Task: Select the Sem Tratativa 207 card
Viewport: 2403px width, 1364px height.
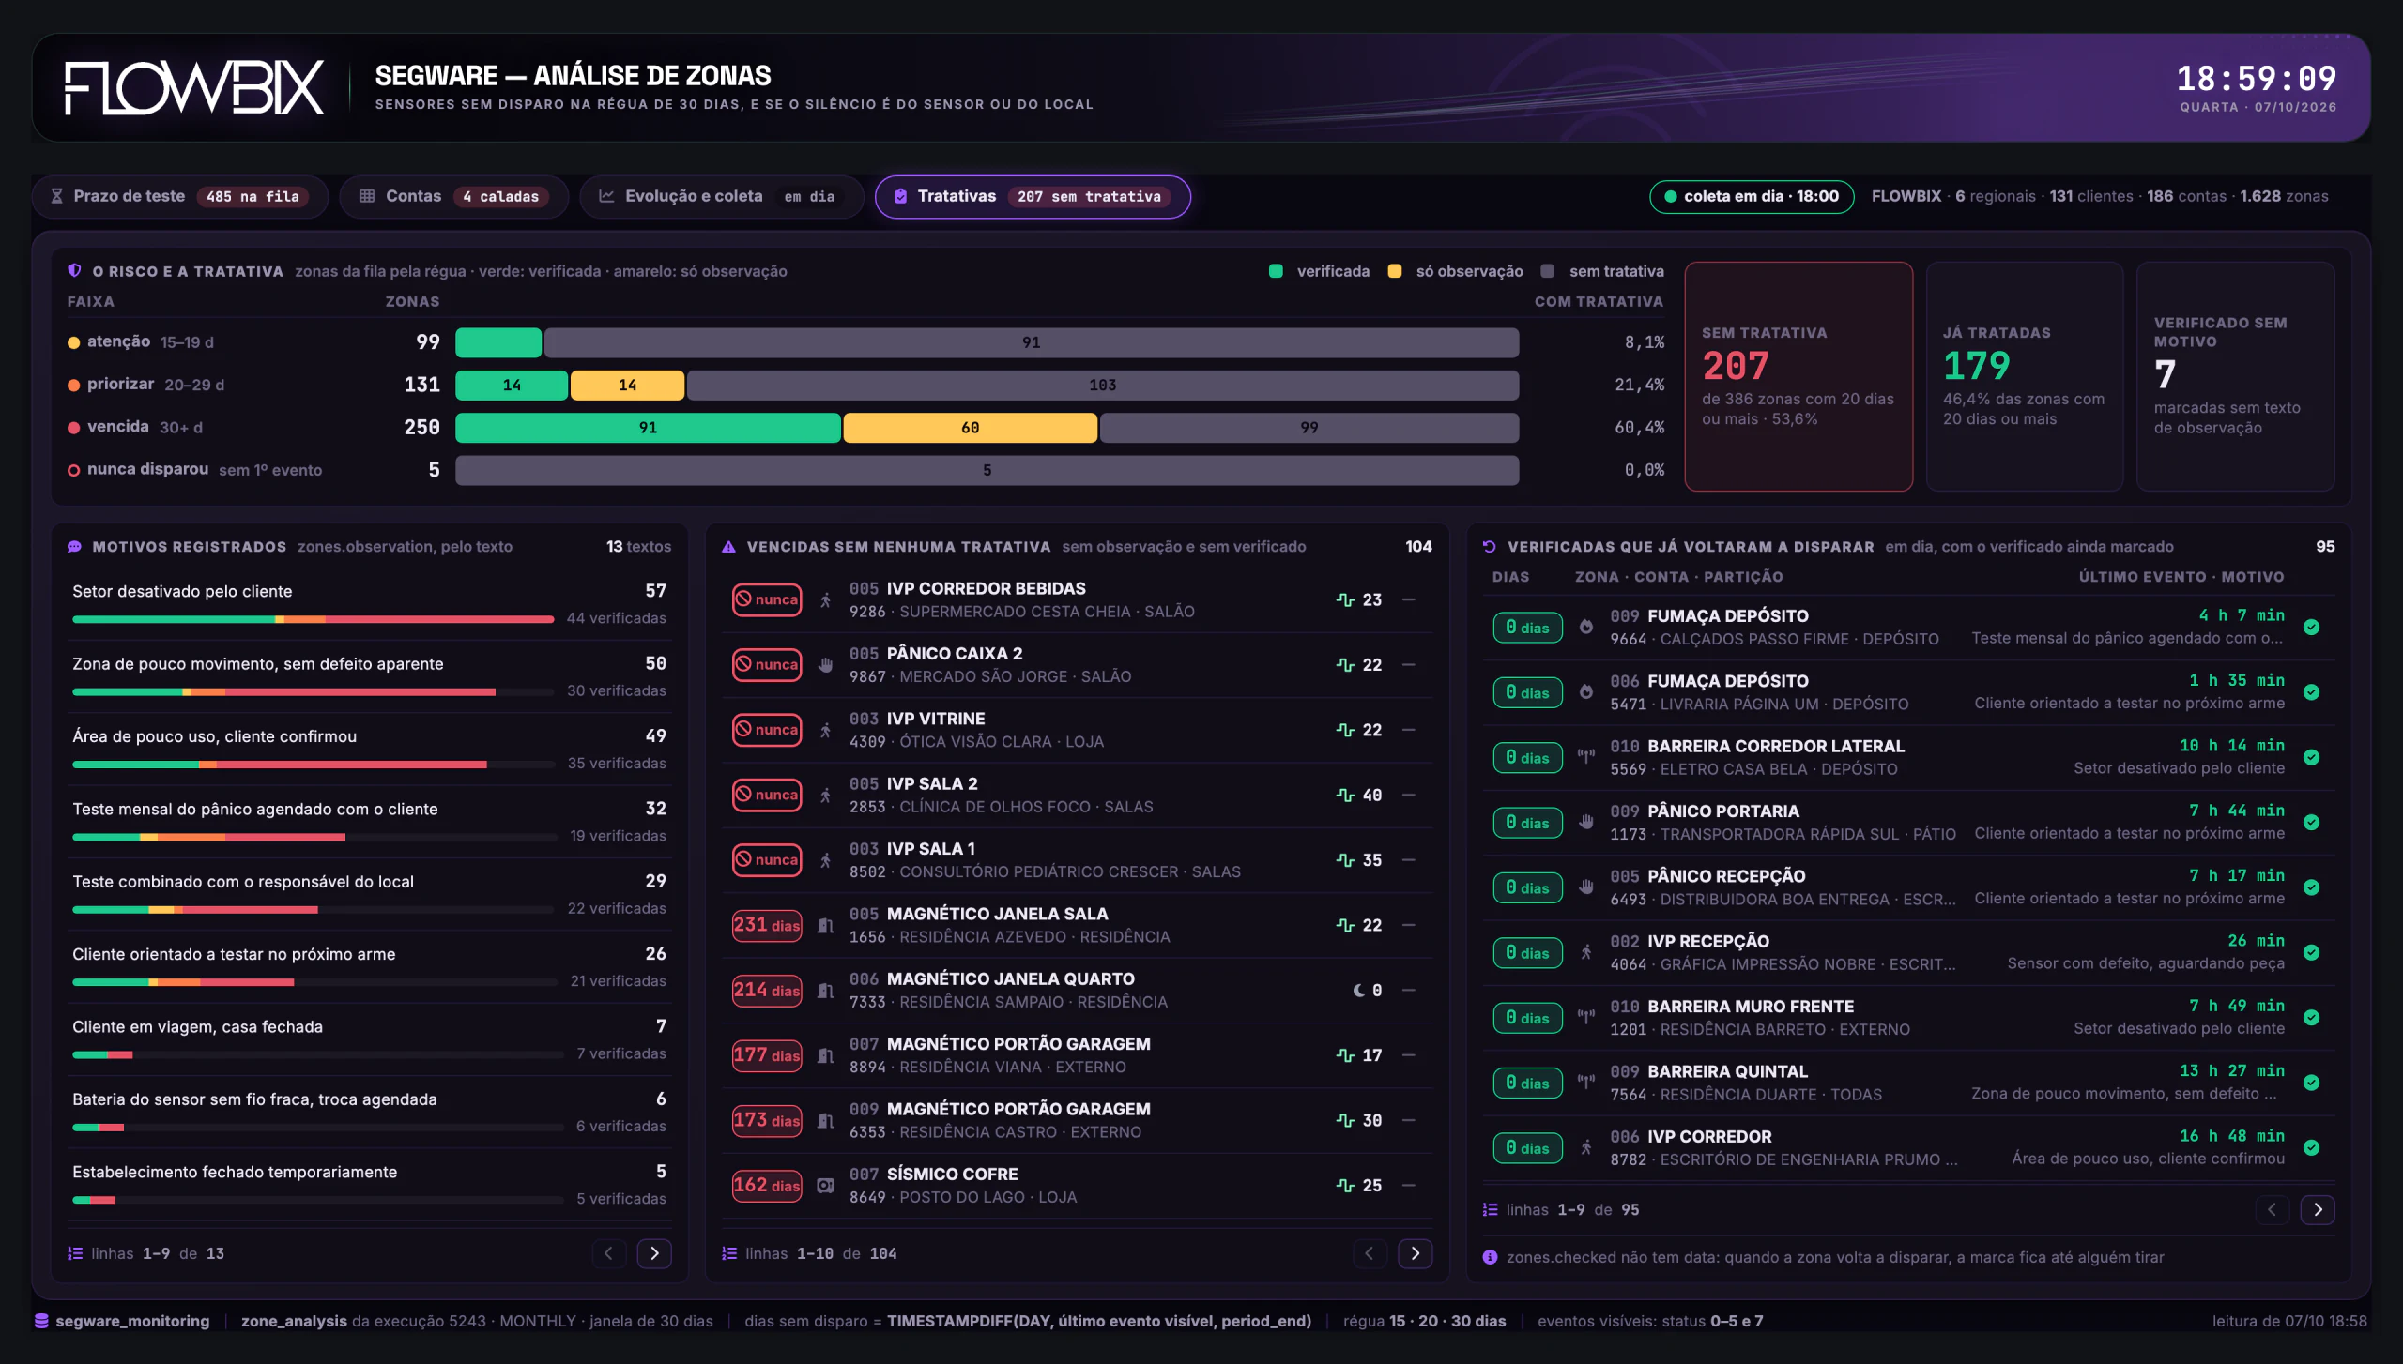Action: point(1798,376)
